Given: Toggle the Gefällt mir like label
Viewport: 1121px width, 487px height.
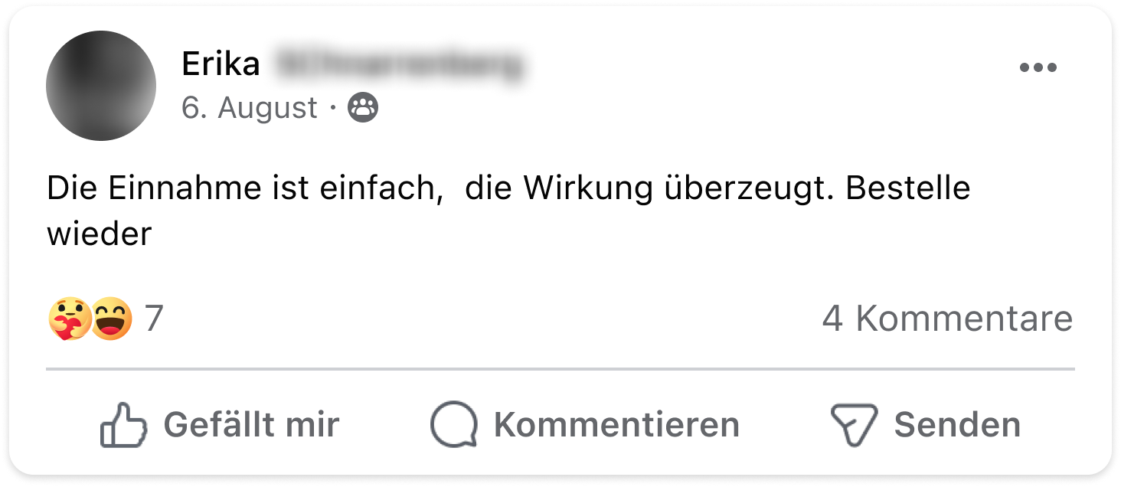Looking at the screenshot, I should tap(251, 425).
